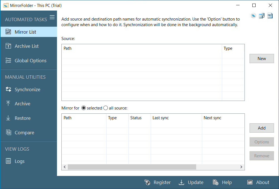Screen dimensions: 279x189
Task: Click the mirror list Type column header
Action: (x=118, y=118)
